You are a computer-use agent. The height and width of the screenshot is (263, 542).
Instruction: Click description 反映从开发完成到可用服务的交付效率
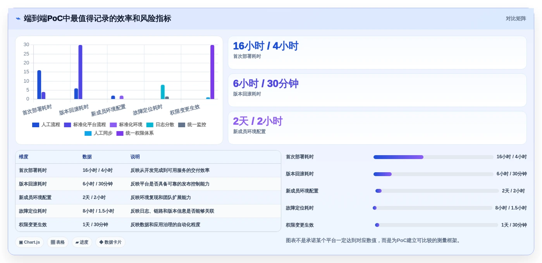pos(170,171)
